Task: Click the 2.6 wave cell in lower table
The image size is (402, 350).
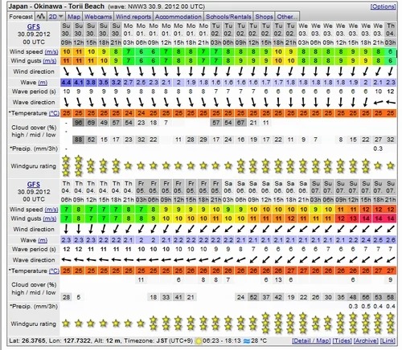Action: tap(391, 240)
